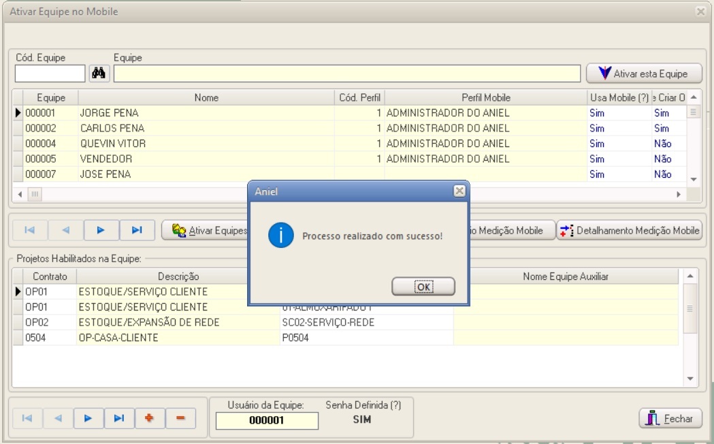This screenshot has height=444, width=714.
Task: Sort by the Perfil Mobile column header
Action: pyautogui.click(x=485, y=97)
